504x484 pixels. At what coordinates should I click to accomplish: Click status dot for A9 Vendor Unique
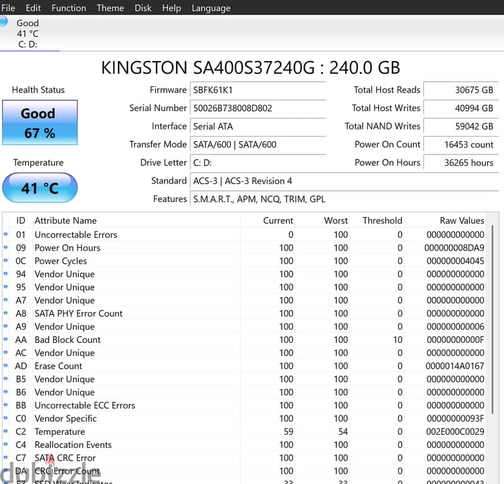(6, 326)
